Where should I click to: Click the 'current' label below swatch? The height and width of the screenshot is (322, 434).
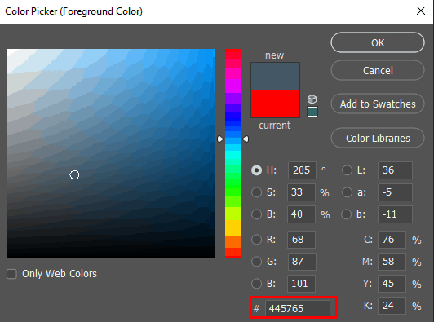point(275,126)
